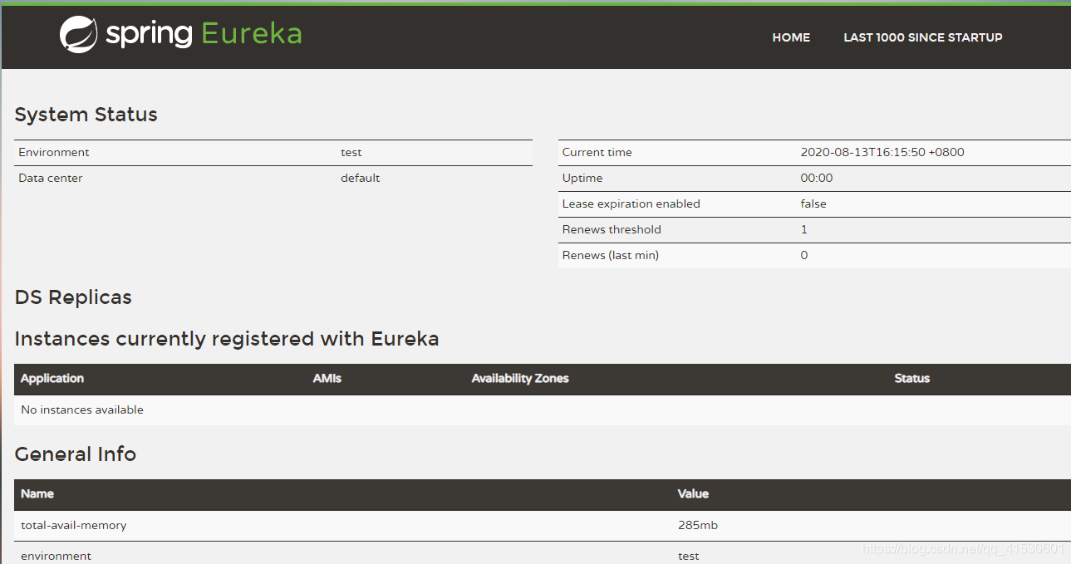Select the Environment label in System Status

[54, 153]
